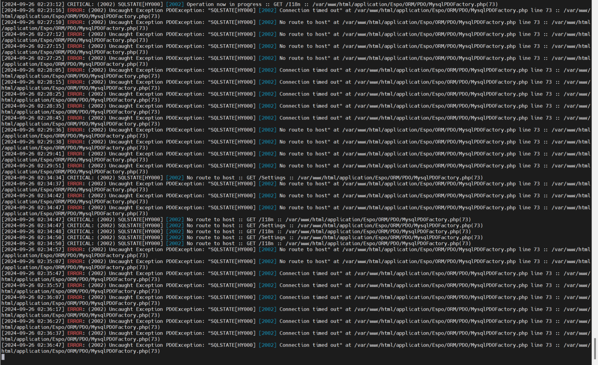
Task: Click "Operation now in progress" message text
Action: coord(224,4)
